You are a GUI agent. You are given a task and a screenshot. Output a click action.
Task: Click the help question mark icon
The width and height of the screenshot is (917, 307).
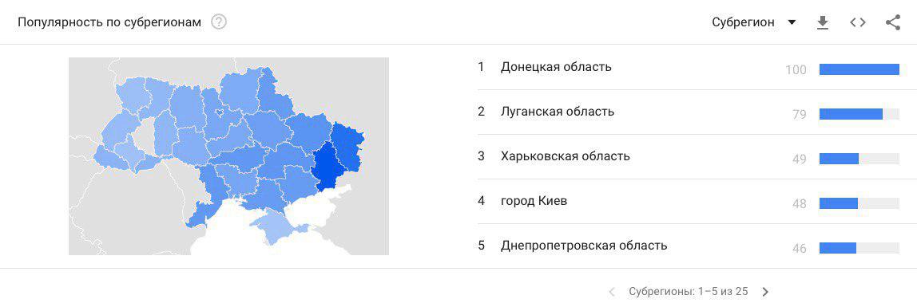219,22
